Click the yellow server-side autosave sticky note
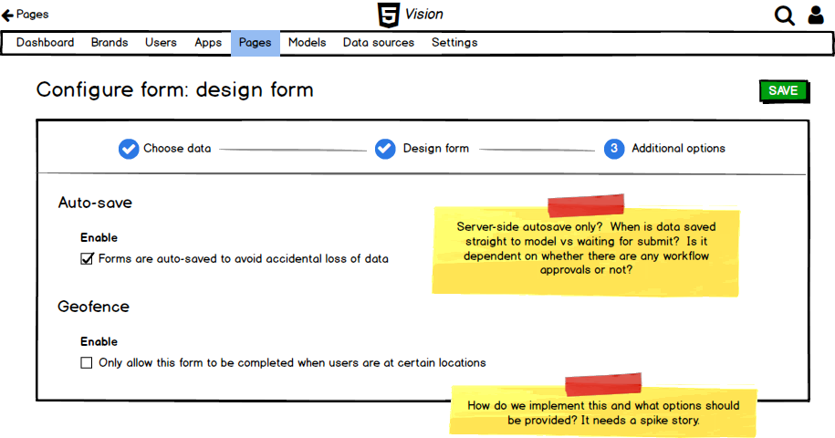 tap(585, 249)
